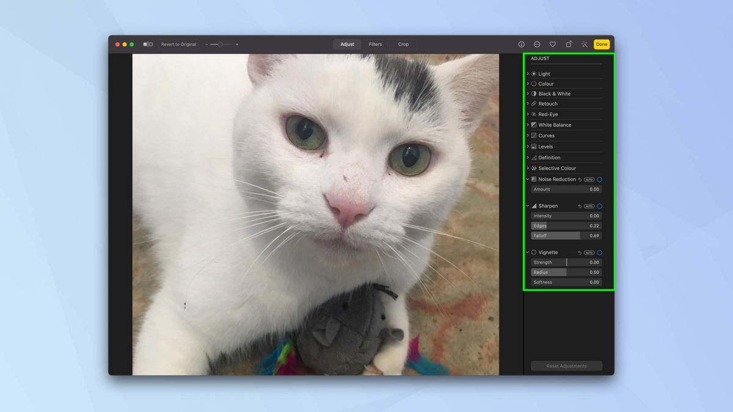The image size is (733, 412).
Task: Click the Red-Eye removal icon
Action: (533, 114)
